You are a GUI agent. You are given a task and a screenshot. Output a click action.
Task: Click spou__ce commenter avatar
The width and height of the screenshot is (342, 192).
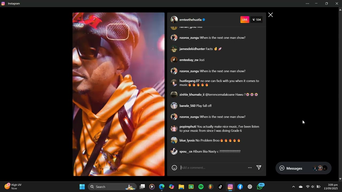[174, 151]
